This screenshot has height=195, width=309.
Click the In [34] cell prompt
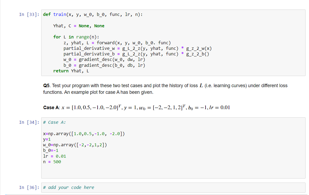29,122
